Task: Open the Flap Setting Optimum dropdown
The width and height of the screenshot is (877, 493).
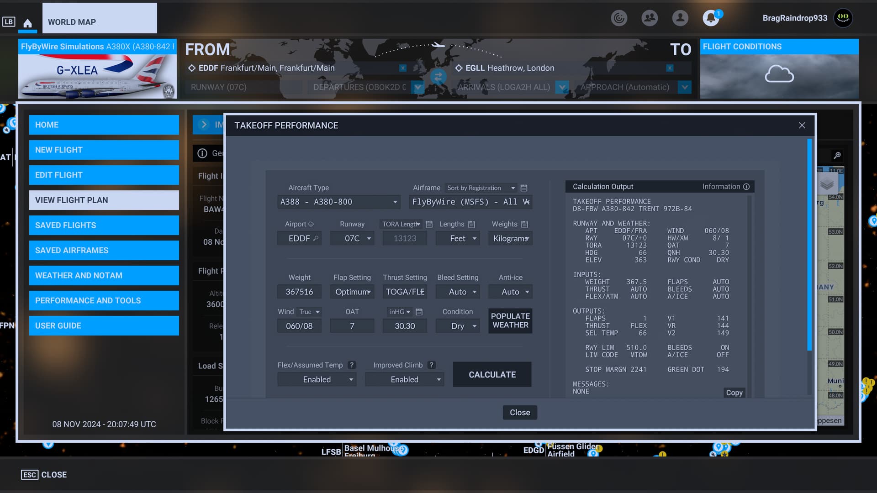Action: point(352,292)
